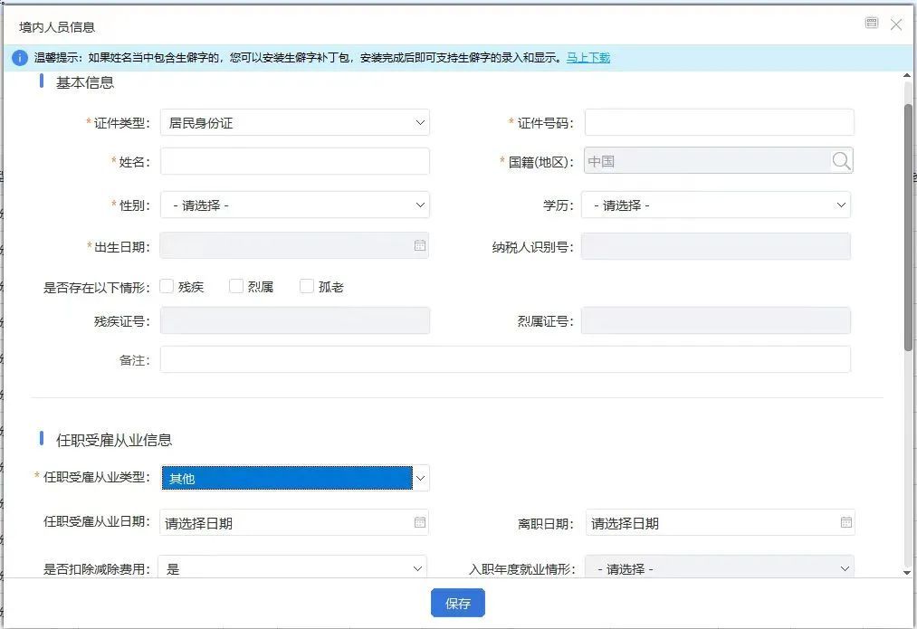This screenshot has height=629, width=917.
Task: Open the 学历 dropdown
Action: coord(716,205)
